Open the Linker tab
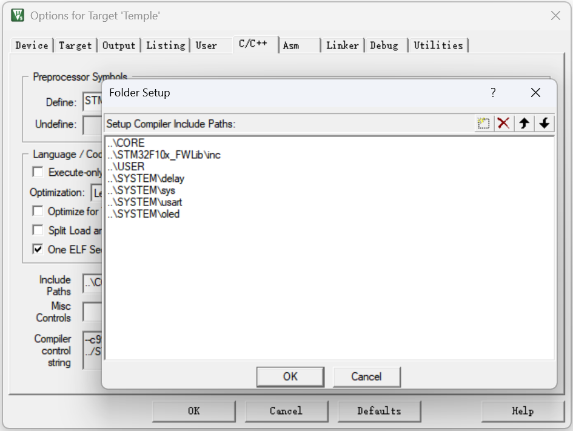The width and height of the screenshot is (573, 431). tap(343, 45)
